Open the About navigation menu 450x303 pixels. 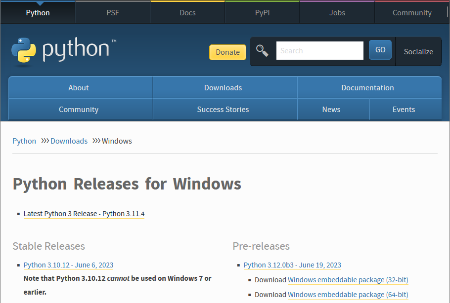coord(79,88)
